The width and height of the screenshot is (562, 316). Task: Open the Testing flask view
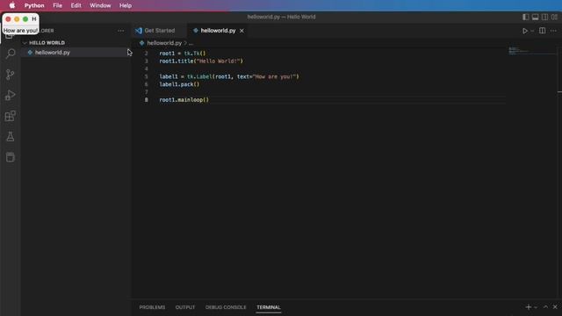11,137
